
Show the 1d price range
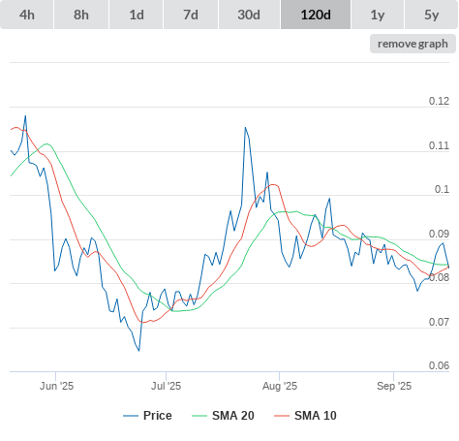coord(137,15)
